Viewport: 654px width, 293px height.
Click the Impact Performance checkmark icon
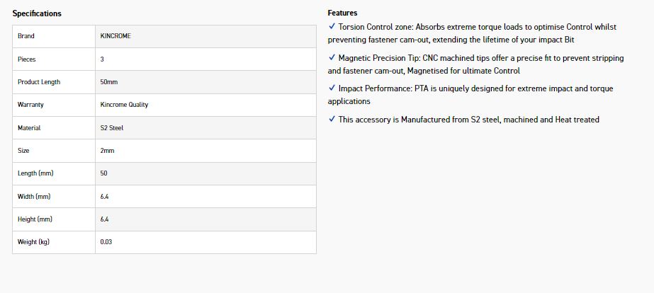click(332, 88)
